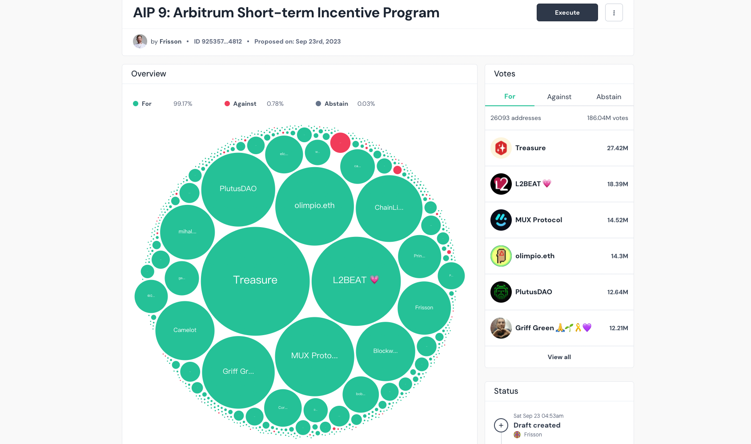Screen dimensions: 751x444
Task: Click the L2BEAT logo icon in votes list
Action: tap(501, 184)
